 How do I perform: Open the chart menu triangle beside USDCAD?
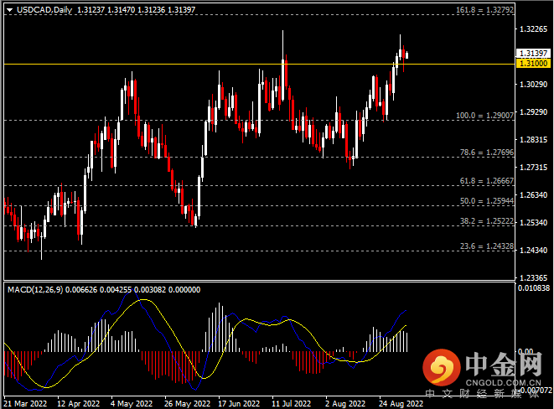(x=9, y=10)
